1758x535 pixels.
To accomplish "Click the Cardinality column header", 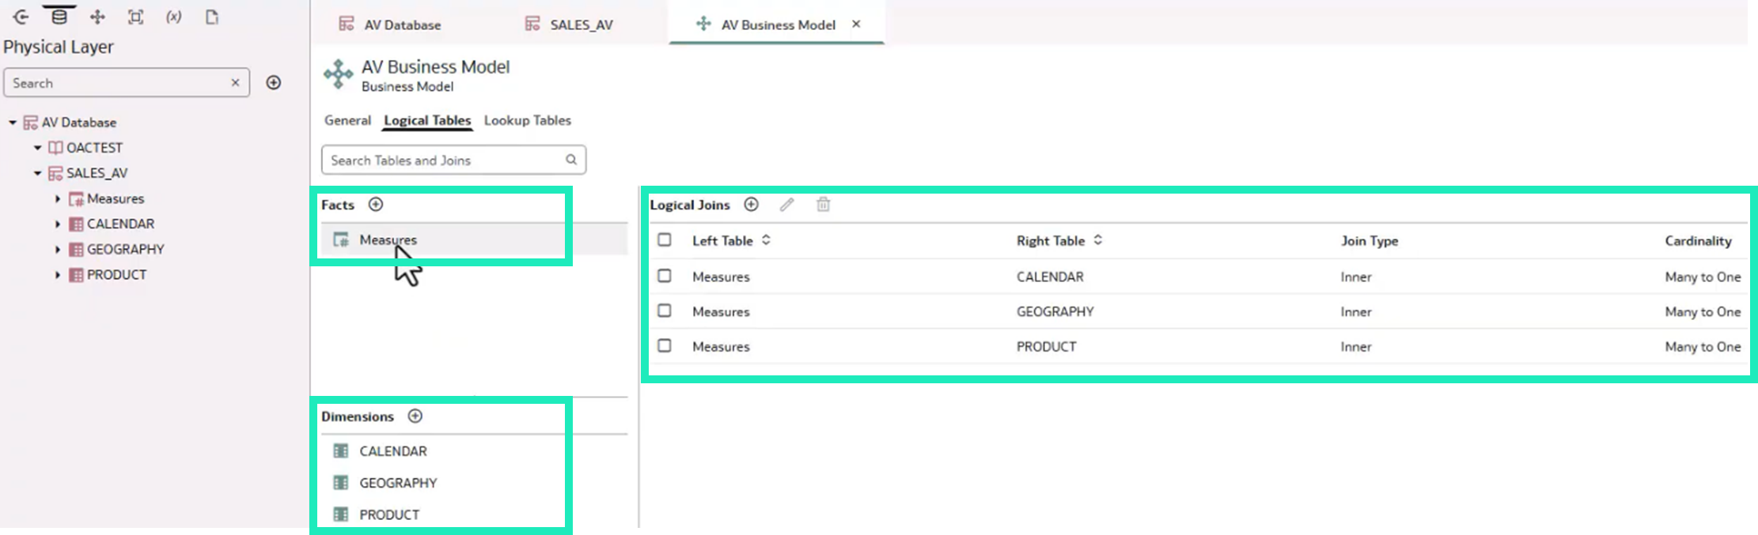I will pos(1698,240).
